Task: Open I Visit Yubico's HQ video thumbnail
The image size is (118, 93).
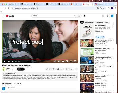Action: click(87, 43)
